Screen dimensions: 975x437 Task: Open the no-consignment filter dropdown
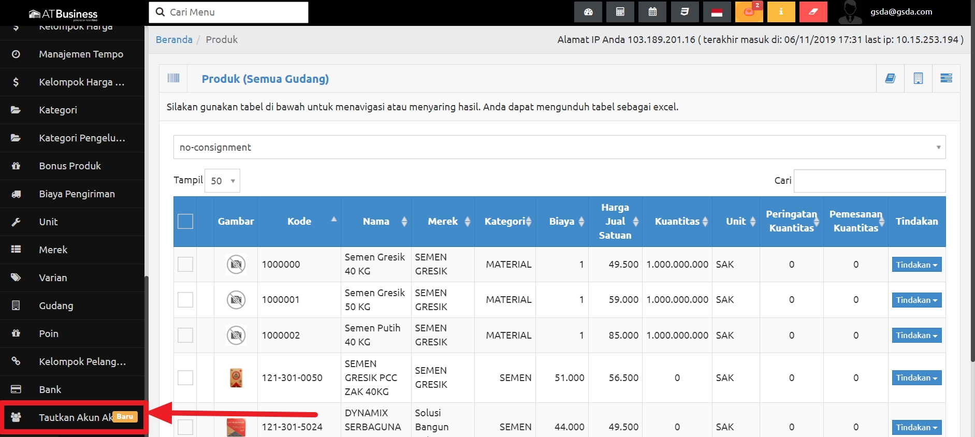pos(559,147)
